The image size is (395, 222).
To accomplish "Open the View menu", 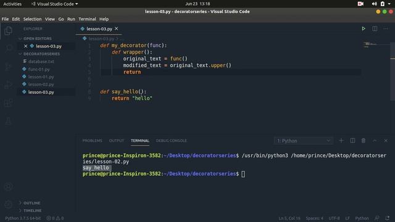I will click(50, 19).
